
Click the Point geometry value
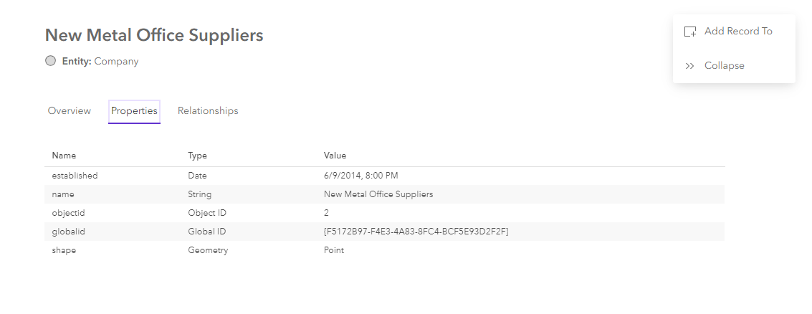(334, 250)
